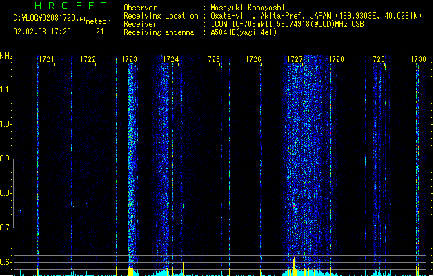
Task: Click the kHz axis unit label
Action: (6, 56)
